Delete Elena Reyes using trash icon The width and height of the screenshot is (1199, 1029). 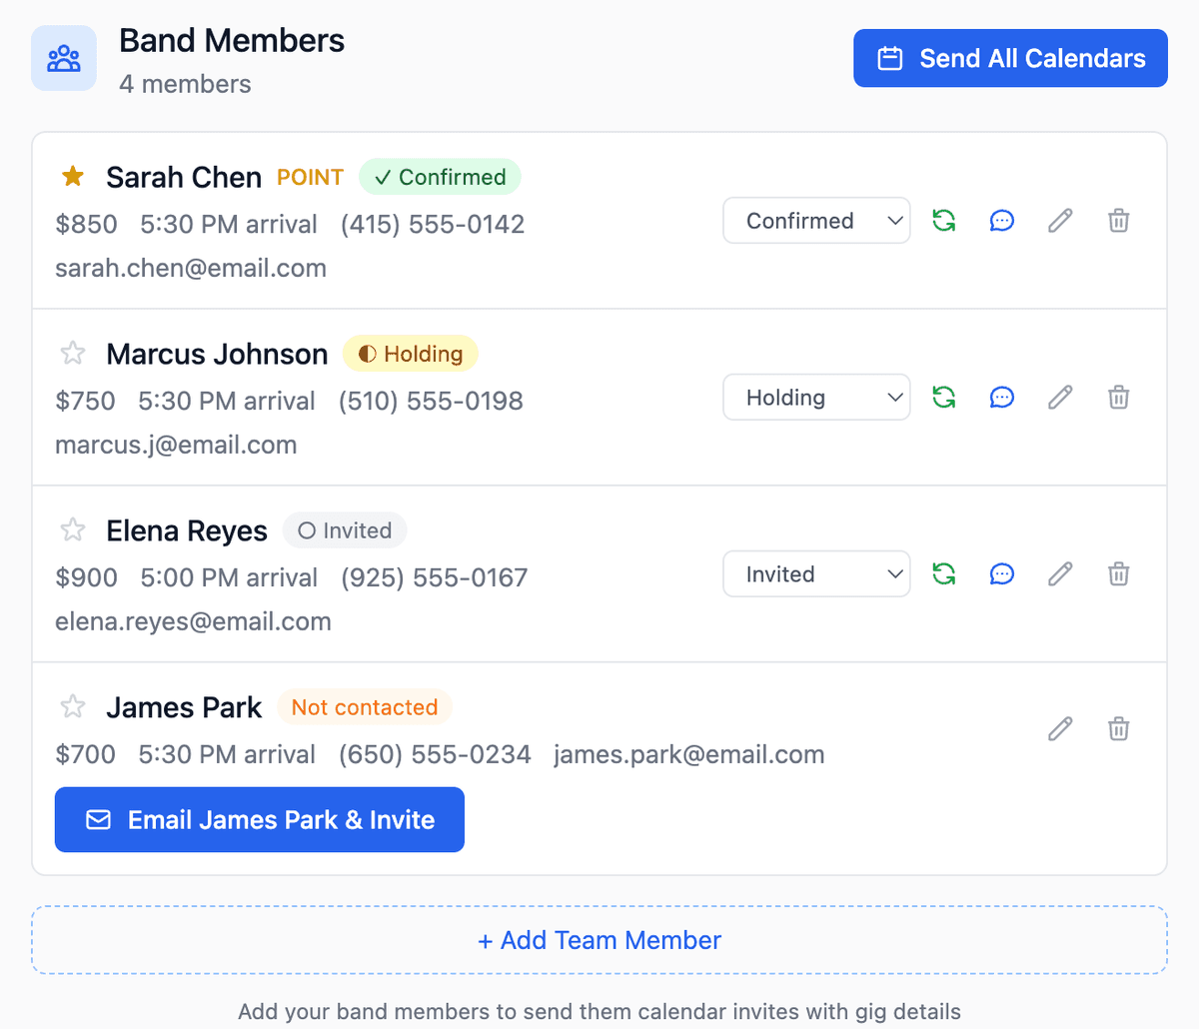pos(1118,573)
